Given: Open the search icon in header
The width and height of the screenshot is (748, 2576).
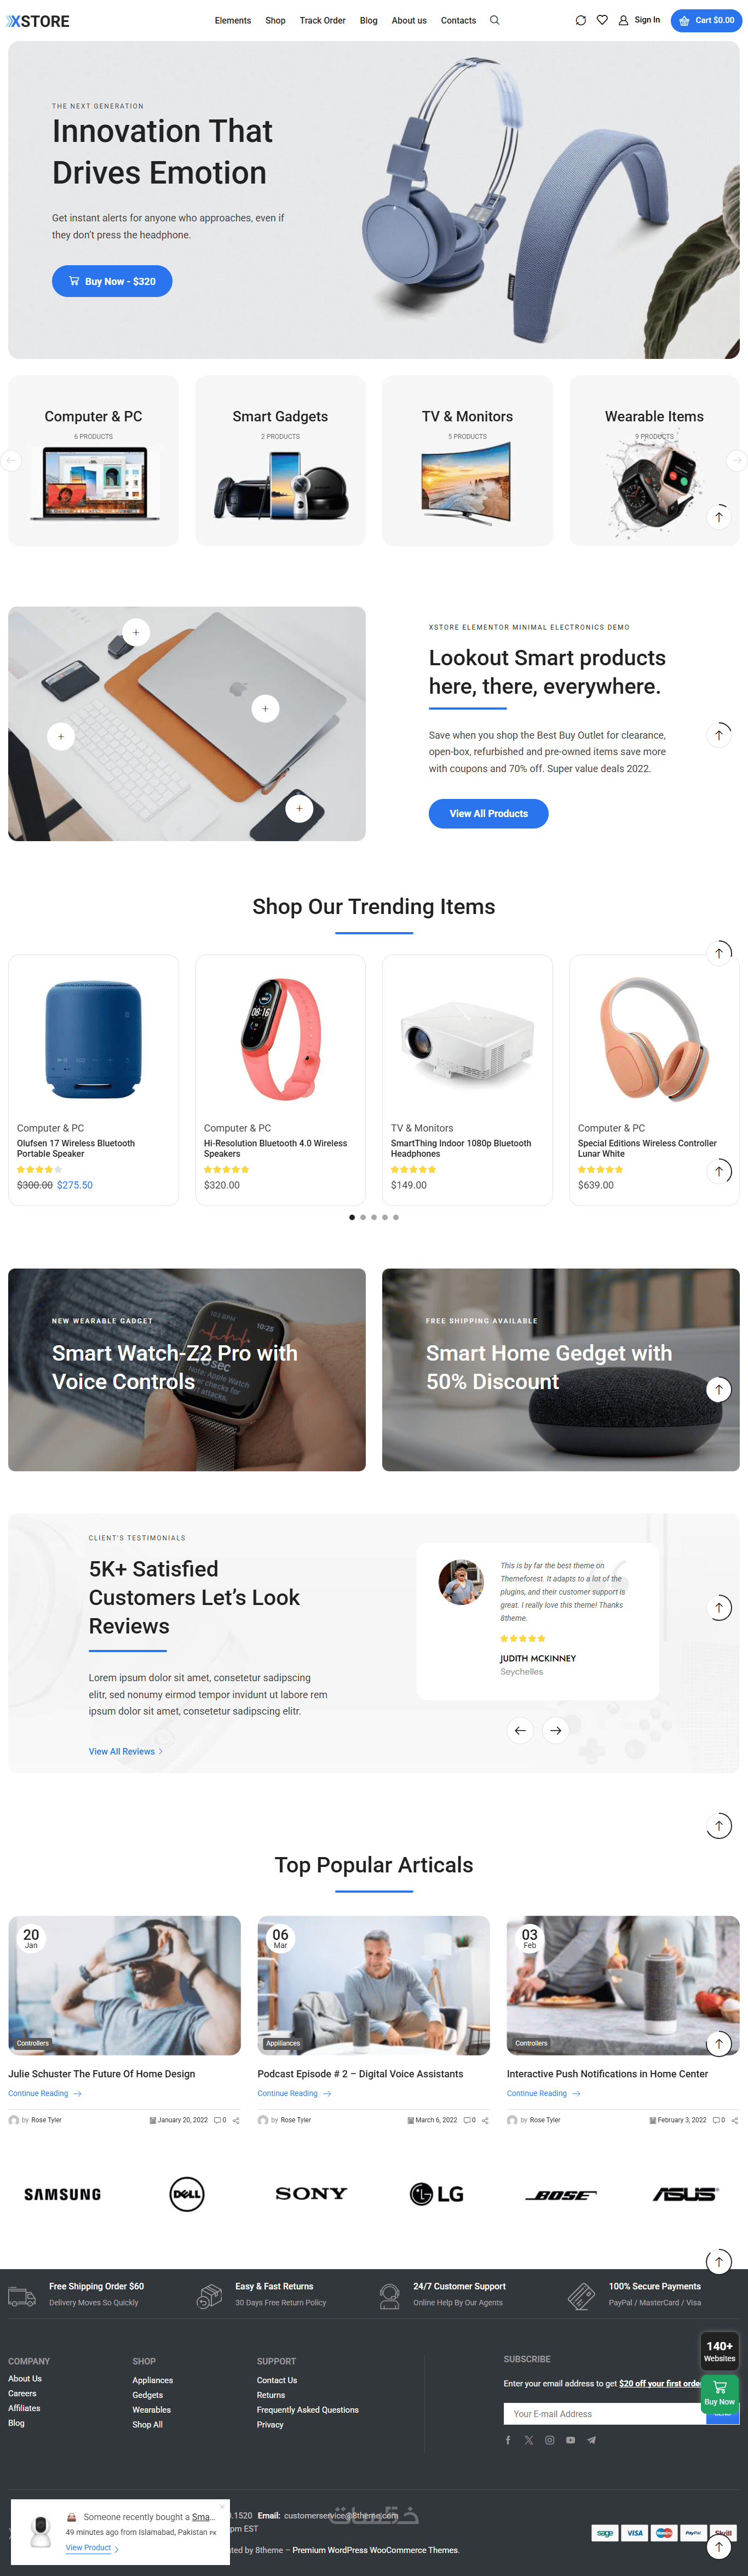Looking at the screenshot, I should pos(494,20).
